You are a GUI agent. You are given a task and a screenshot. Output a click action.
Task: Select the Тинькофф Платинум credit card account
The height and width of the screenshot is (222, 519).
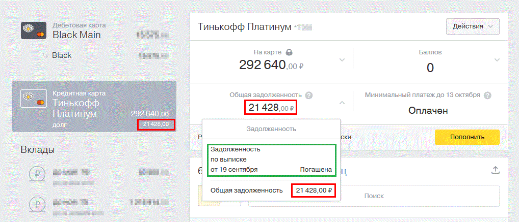[x=94, y=107]
